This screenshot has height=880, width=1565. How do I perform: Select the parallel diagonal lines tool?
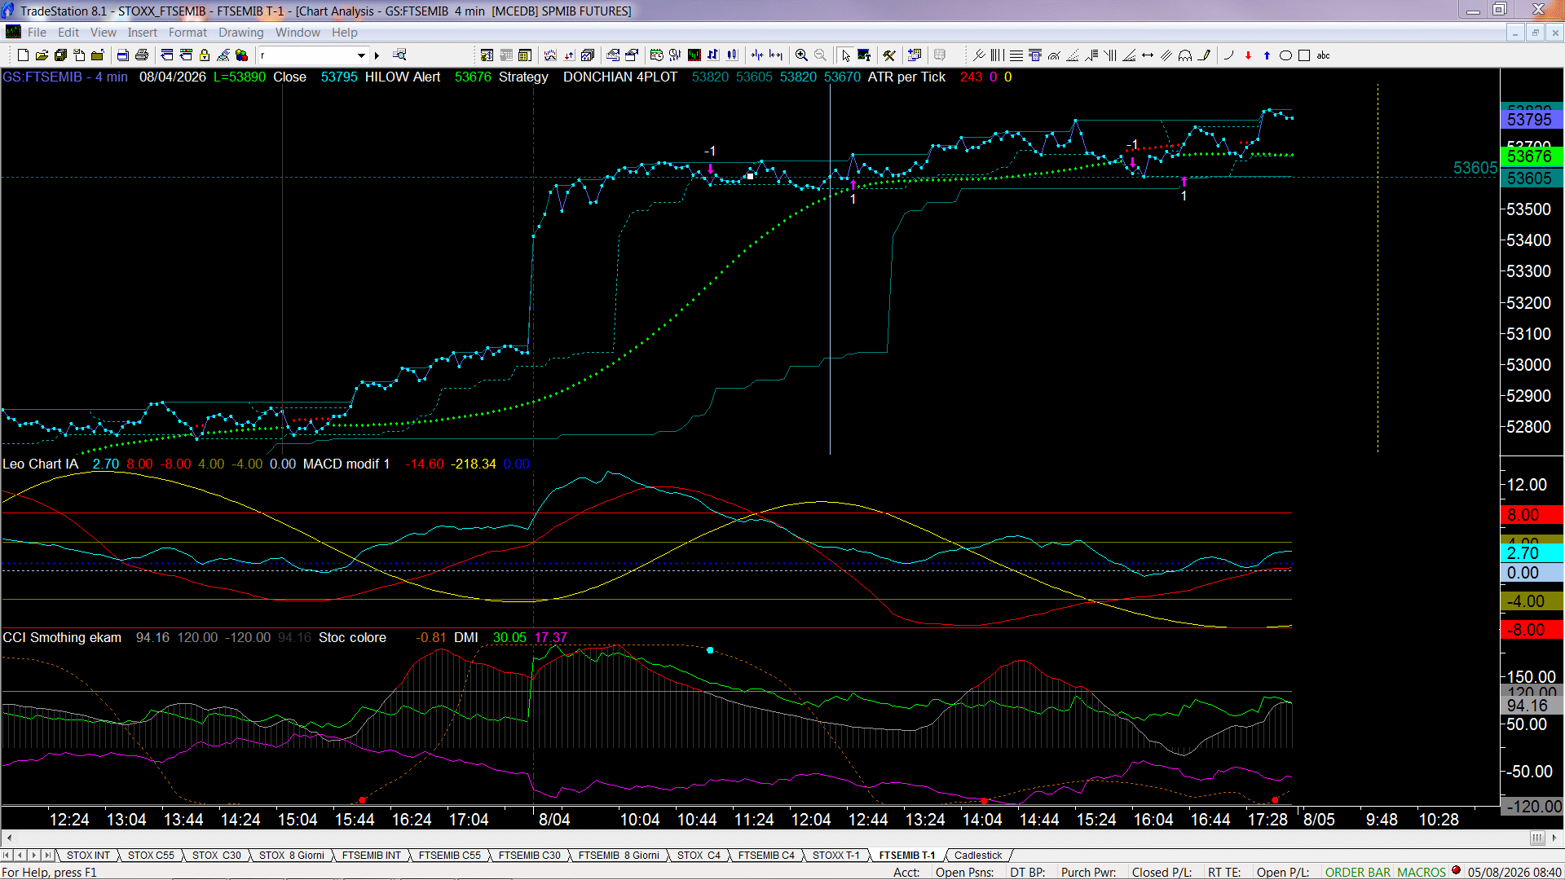1166,55
